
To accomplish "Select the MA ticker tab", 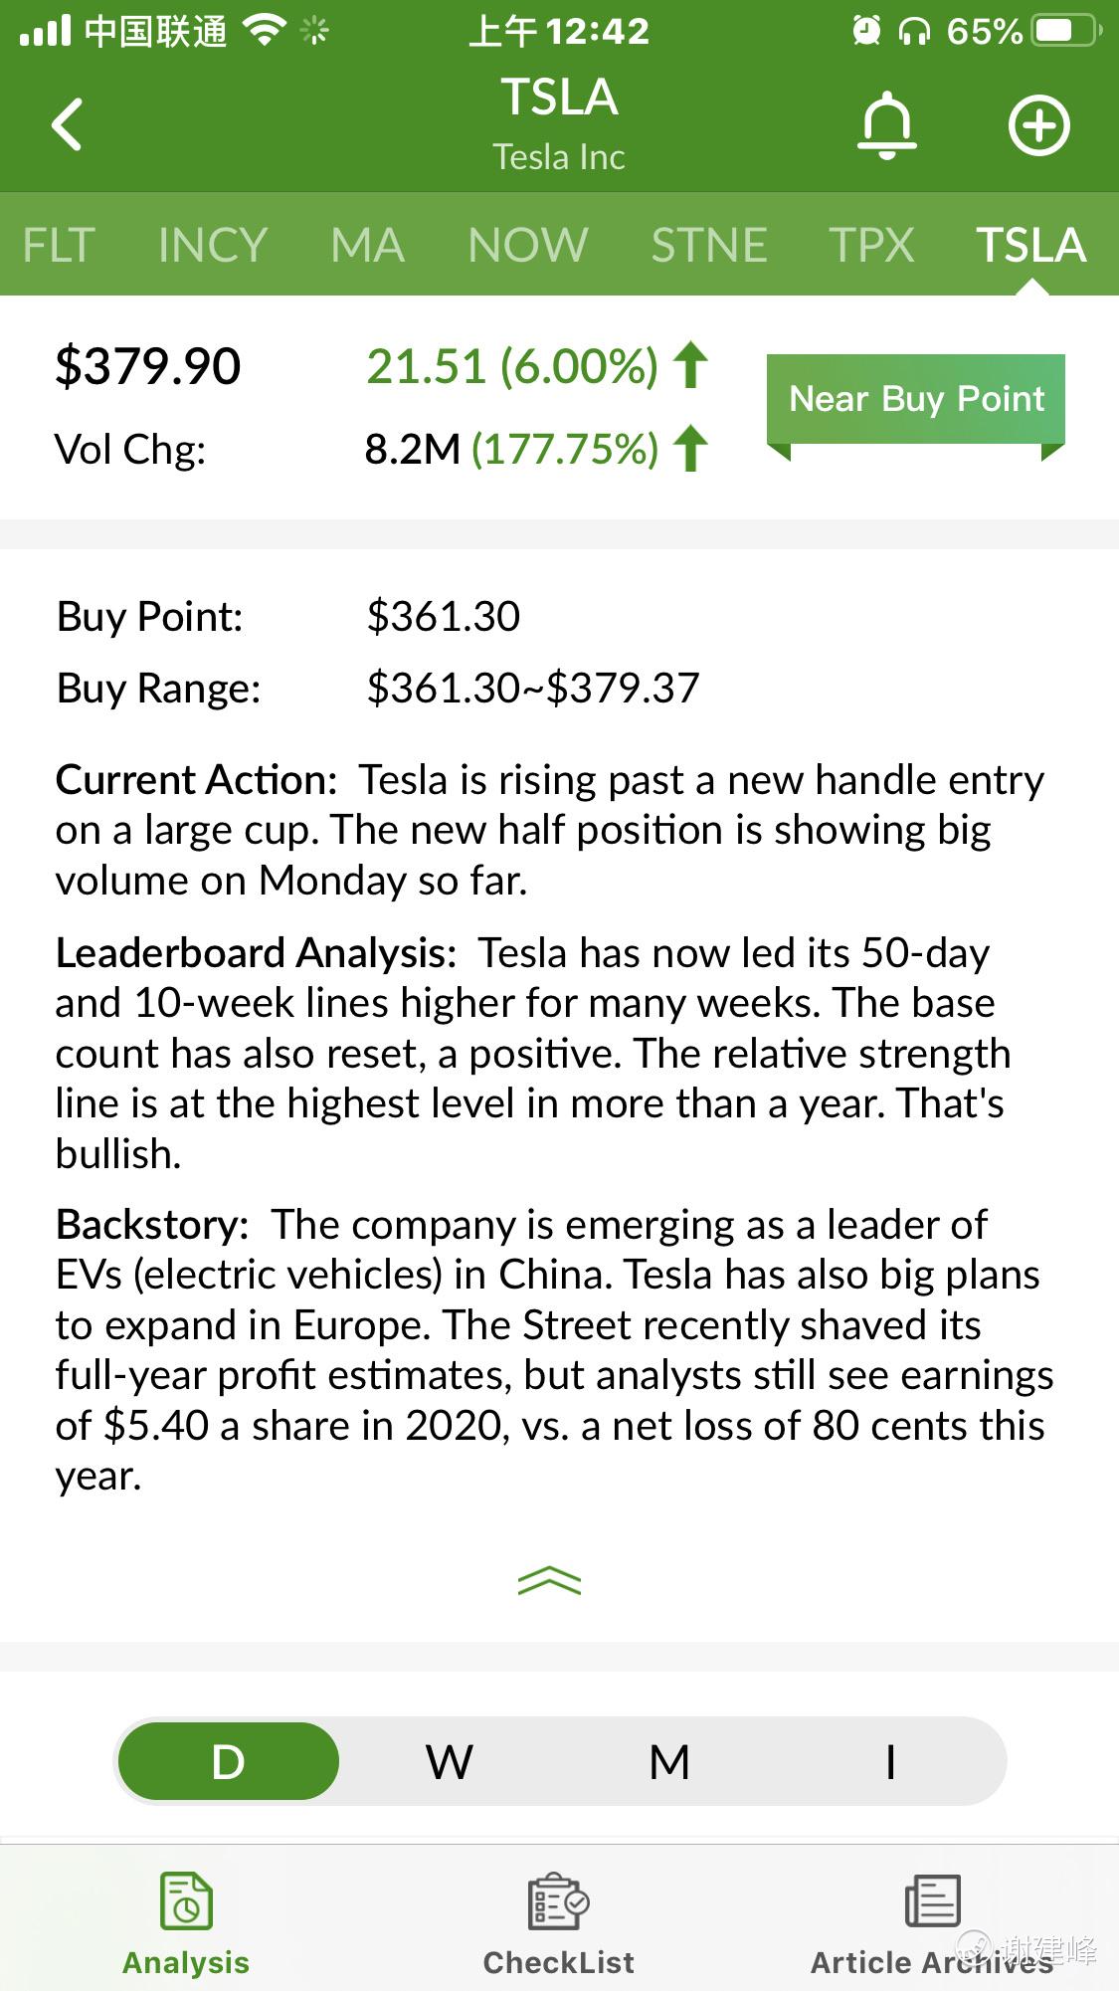I will click(x=368, y=245).
